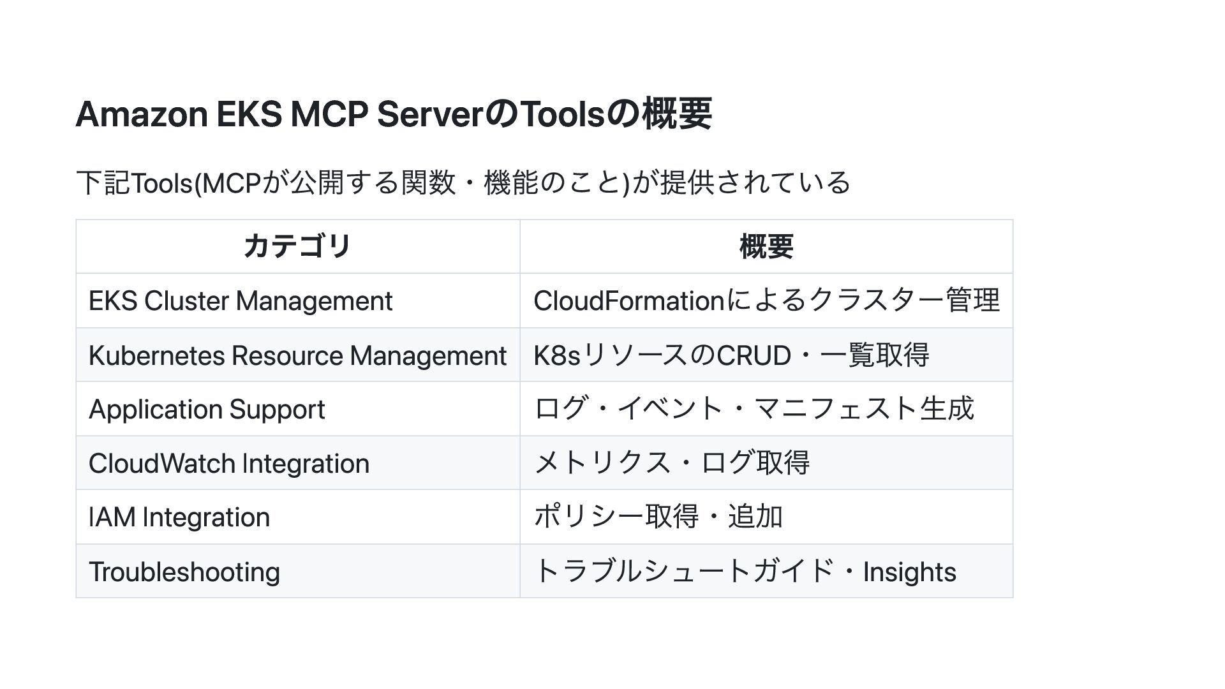Click the Kubernetes Resource Management cell

point(297,355)
